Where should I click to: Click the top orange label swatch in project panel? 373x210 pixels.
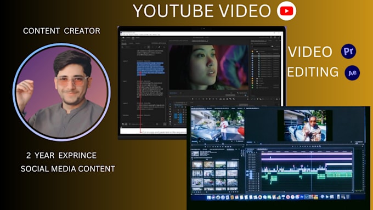click(252, 52)
